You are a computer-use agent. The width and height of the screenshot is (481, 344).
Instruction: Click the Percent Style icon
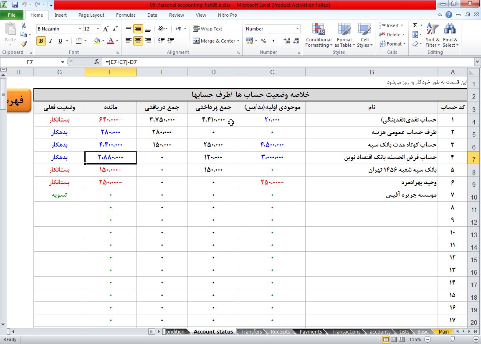263,41
